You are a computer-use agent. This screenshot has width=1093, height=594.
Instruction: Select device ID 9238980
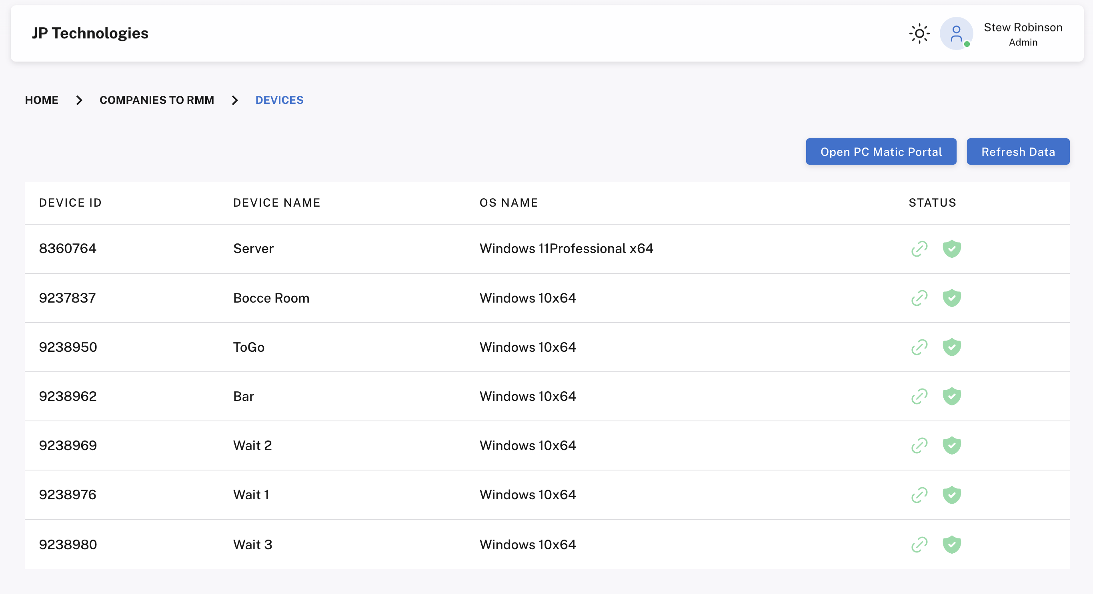(x=68, y=545)
